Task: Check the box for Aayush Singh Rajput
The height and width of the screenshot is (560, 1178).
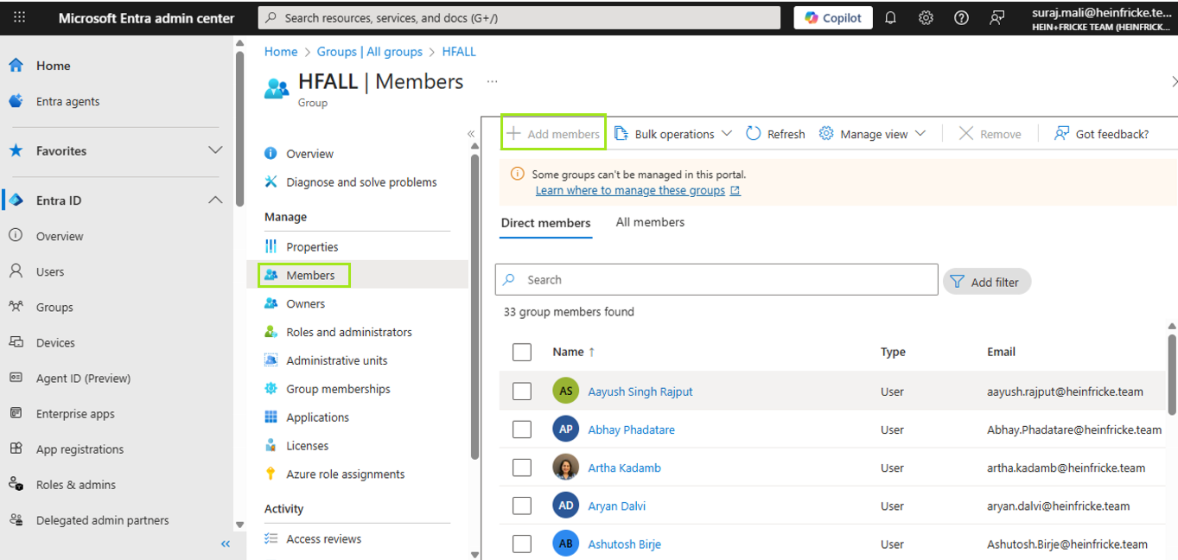Action: pos(522,391)
